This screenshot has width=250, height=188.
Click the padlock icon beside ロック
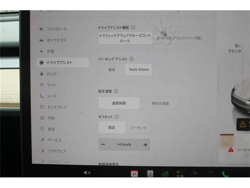point(42,74)
